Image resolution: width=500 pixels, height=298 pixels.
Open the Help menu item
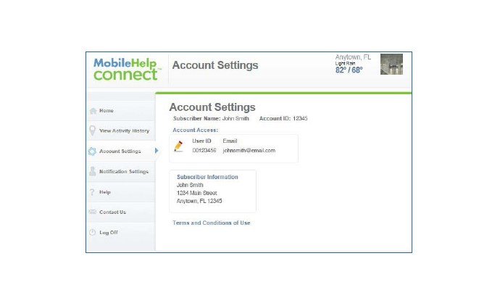[x=121, y=192]
